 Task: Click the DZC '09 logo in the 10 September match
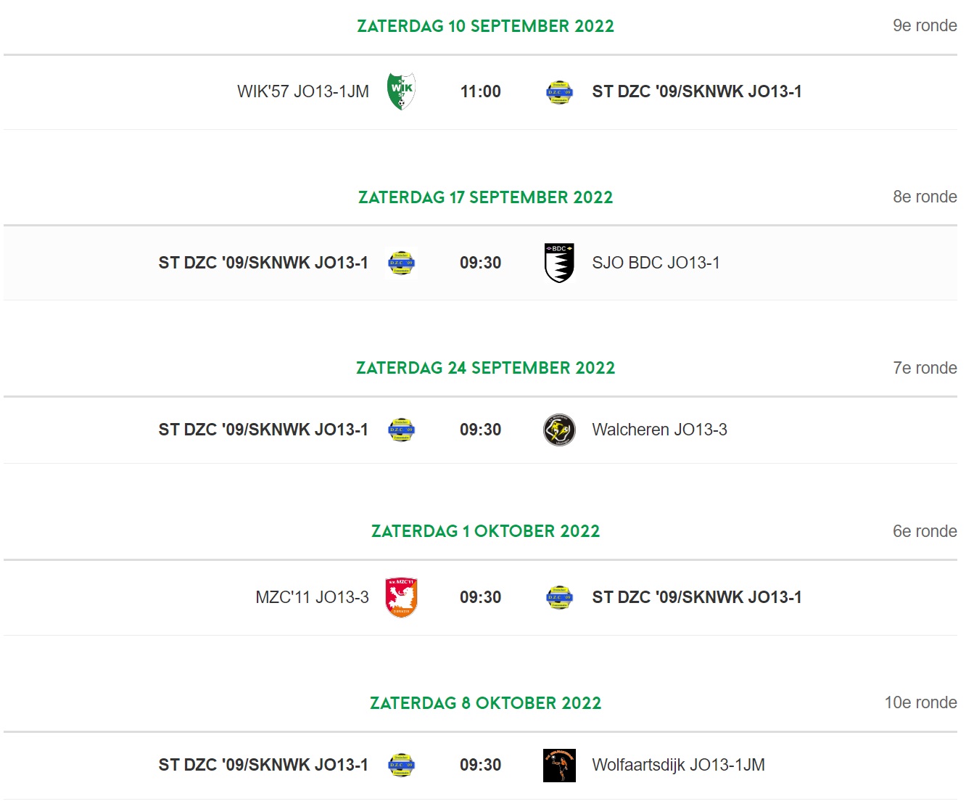(x=559, y=92)
